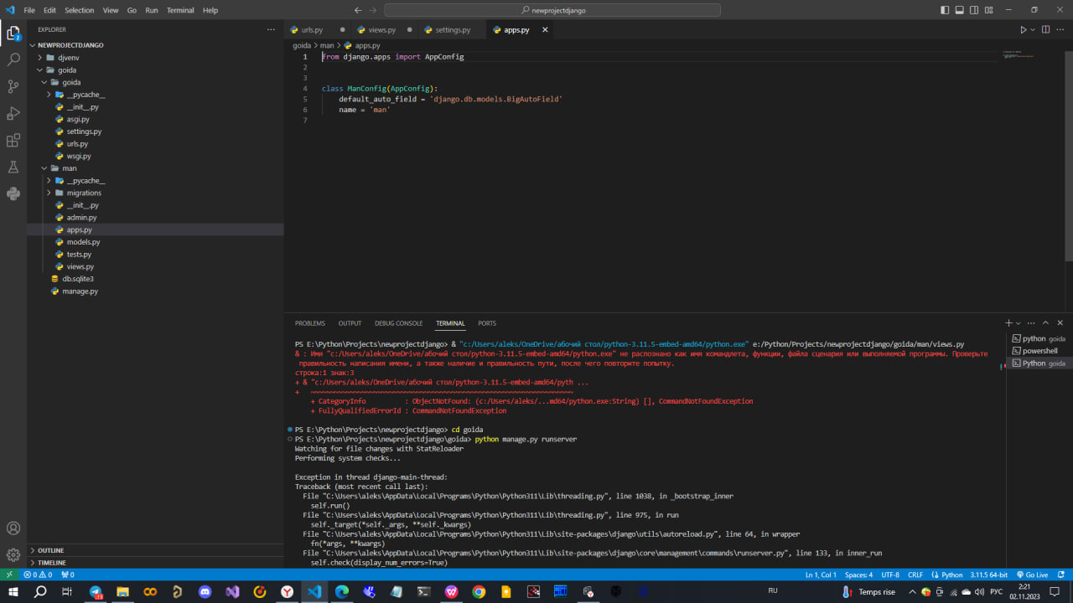This screenshot has width=1073, height=603.
Task: Open manage.py in the explorer
Action: coord(80,291)
